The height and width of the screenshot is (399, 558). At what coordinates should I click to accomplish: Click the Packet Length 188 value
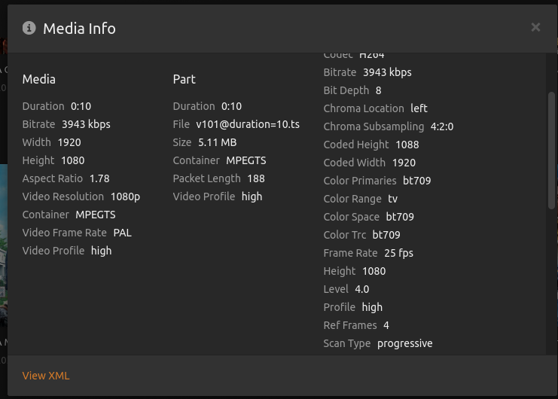click(258, 178)
